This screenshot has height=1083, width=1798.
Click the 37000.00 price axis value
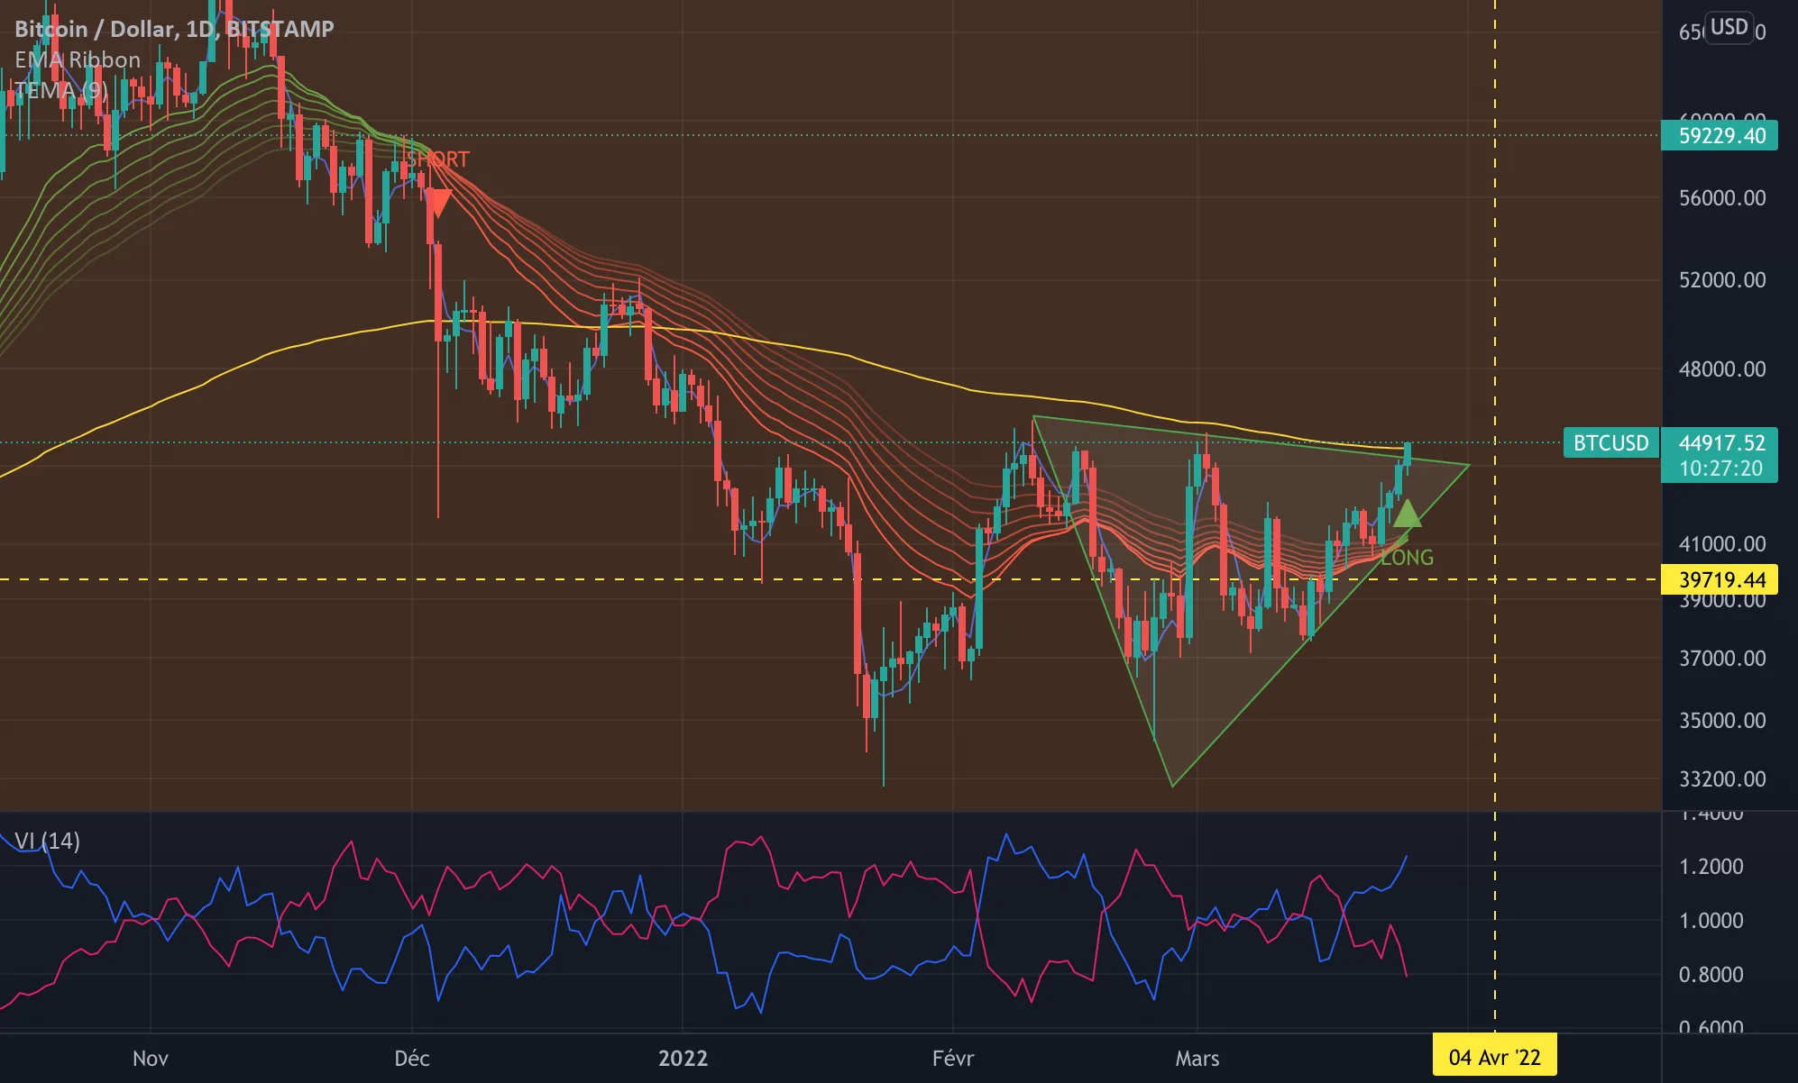(x=1722, y=659)
